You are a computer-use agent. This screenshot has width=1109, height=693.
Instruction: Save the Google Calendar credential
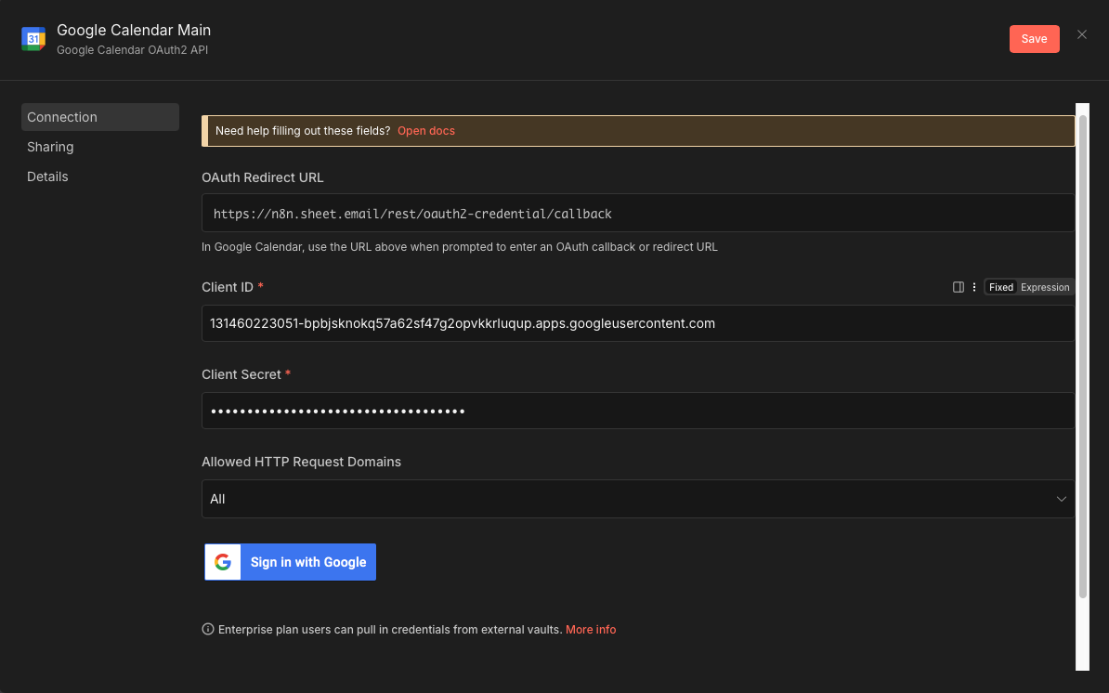pyautogui.click(x=1034, y=38)
